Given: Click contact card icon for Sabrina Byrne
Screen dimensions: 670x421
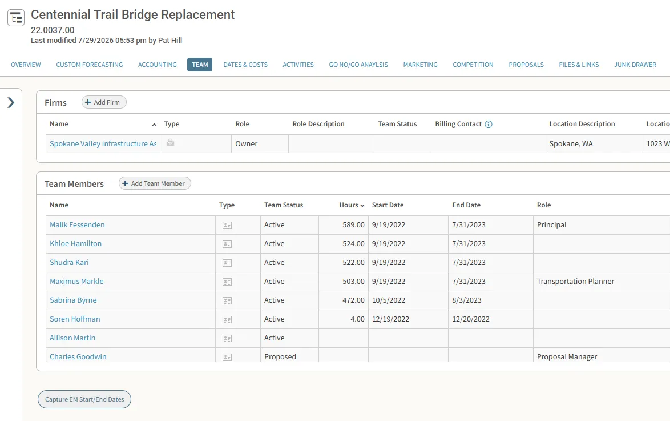Looking at the screenshot, I should pos(227,301).
